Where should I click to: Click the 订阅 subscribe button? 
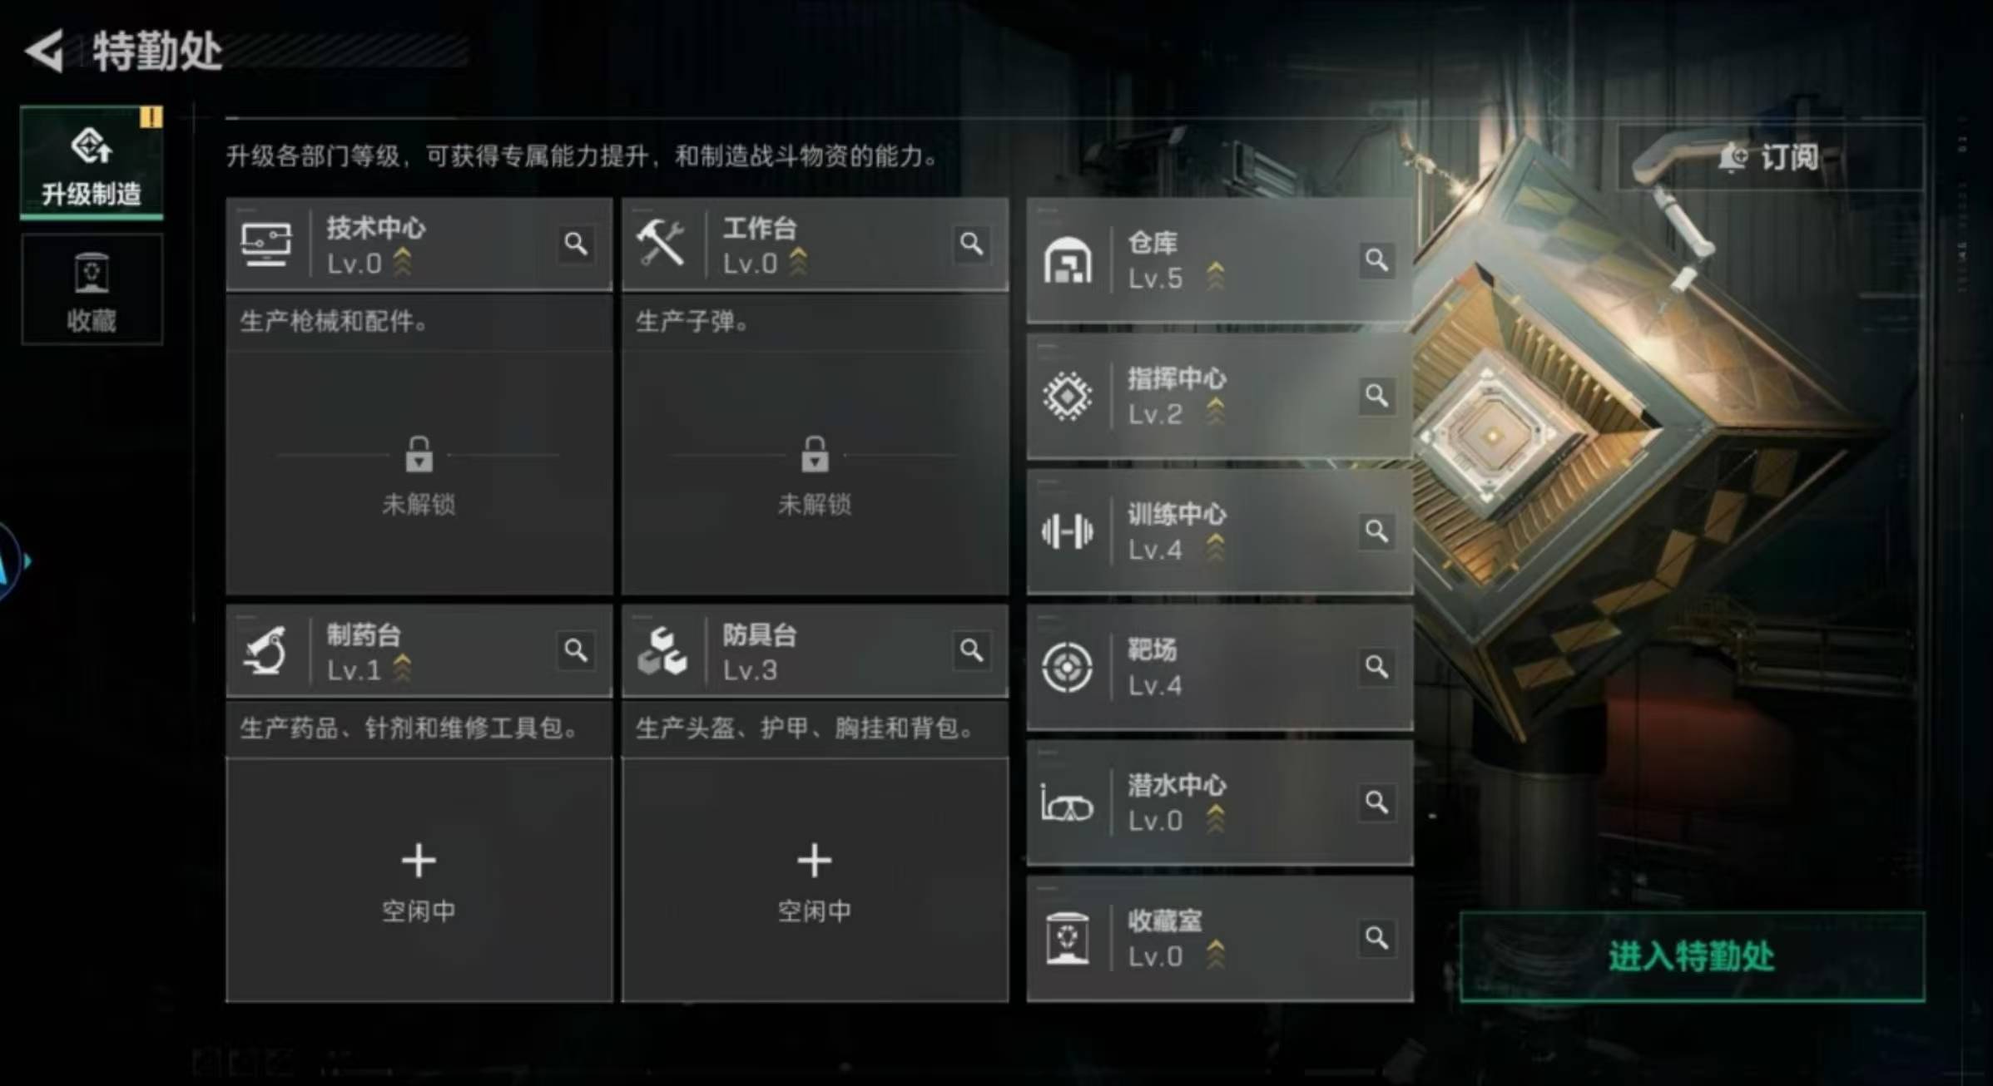[1770, 156]
